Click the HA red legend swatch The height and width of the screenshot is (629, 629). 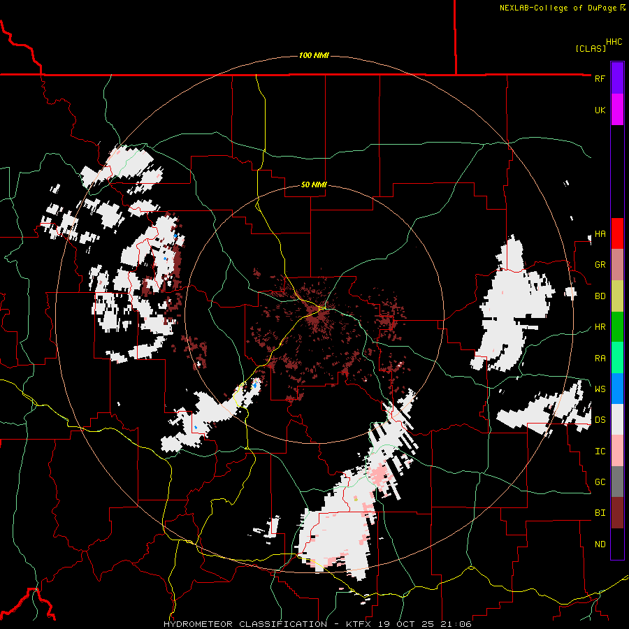pyautogui.click(x=617, y=233)
